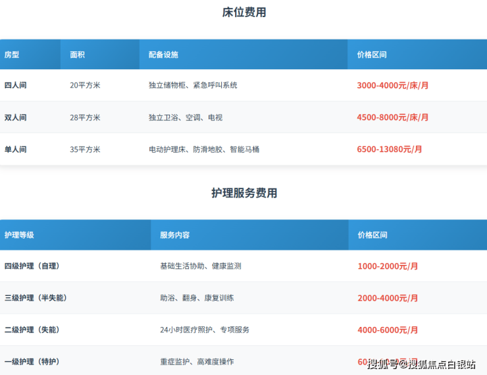Click the 配备设施 column header
This screenshot has width=487, height=375.
click(x=163, y=55)
